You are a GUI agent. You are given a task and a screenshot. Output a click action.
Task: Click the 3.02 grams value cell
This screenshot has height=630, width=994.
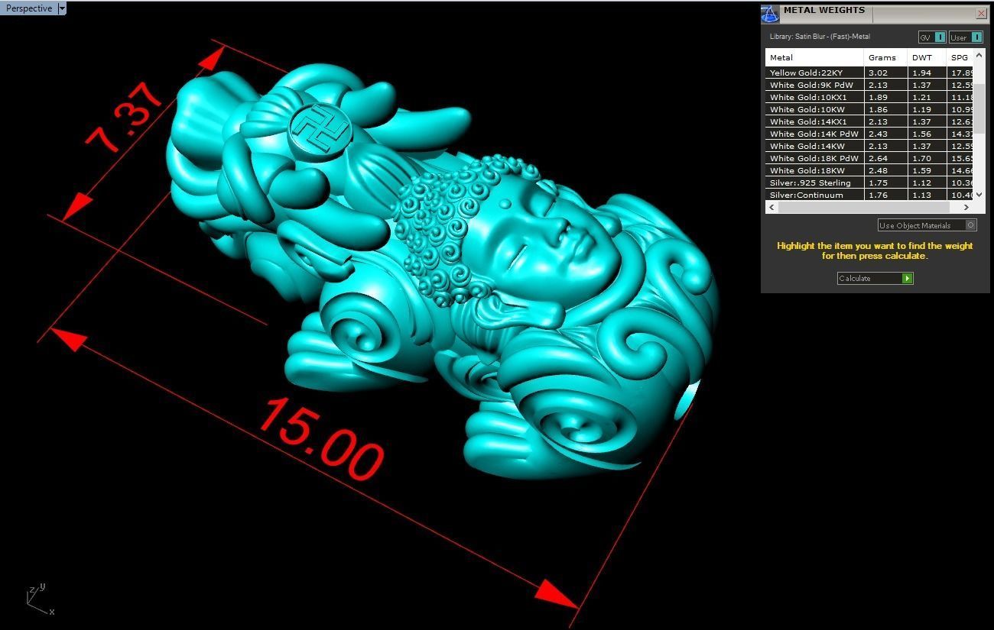(886, 73)
